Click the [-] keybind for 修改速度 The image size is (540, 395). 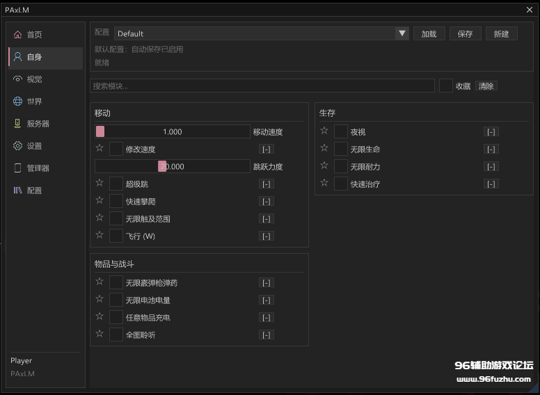[x=267, y=149]
